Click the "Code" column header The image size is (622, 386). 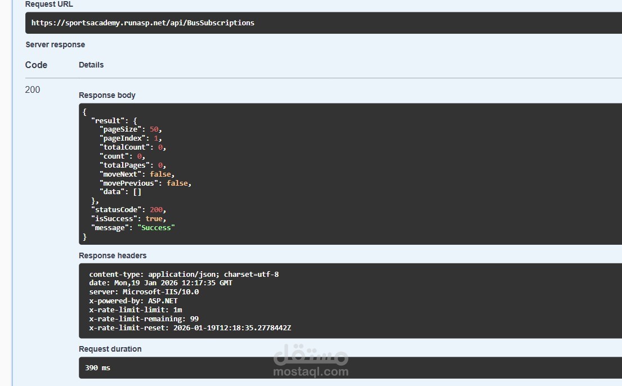click(x=36, y=65)
